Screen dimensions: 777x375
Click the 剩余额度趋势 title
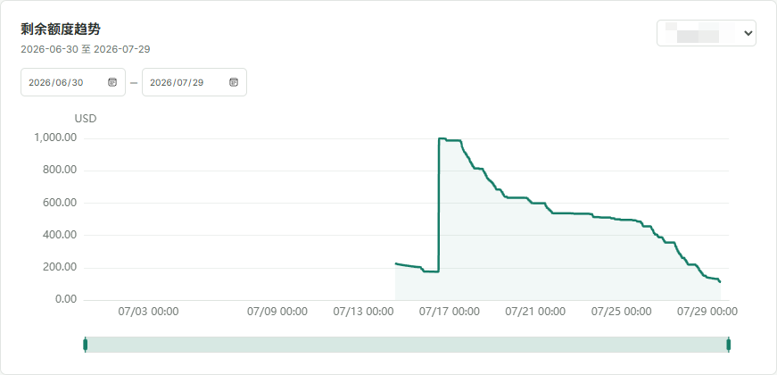coord(61,29)
